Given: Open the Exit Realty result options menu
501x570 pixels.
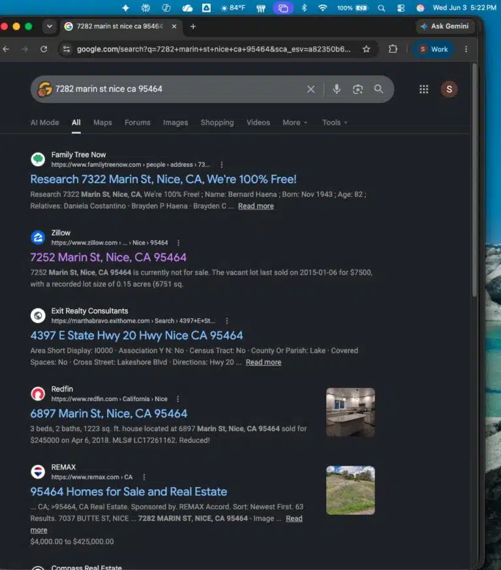Looking at the screenshot, I should [x=227, y=321].
